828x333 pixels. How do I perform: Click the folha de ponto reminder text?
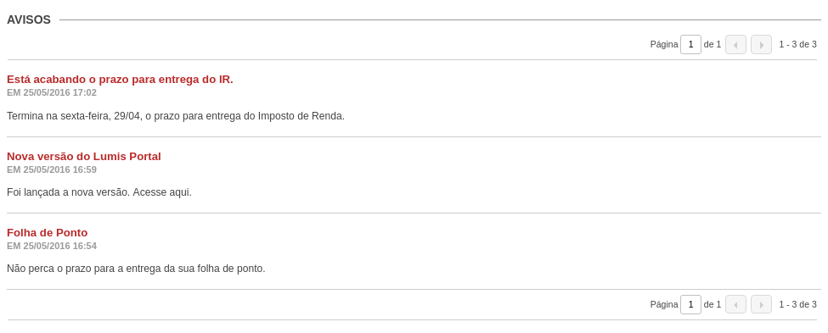click(136, 269)
